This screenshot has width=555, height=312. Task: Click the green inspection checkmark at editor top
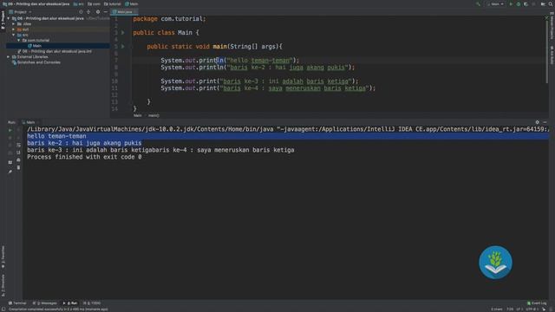click(x=546, y=17)
